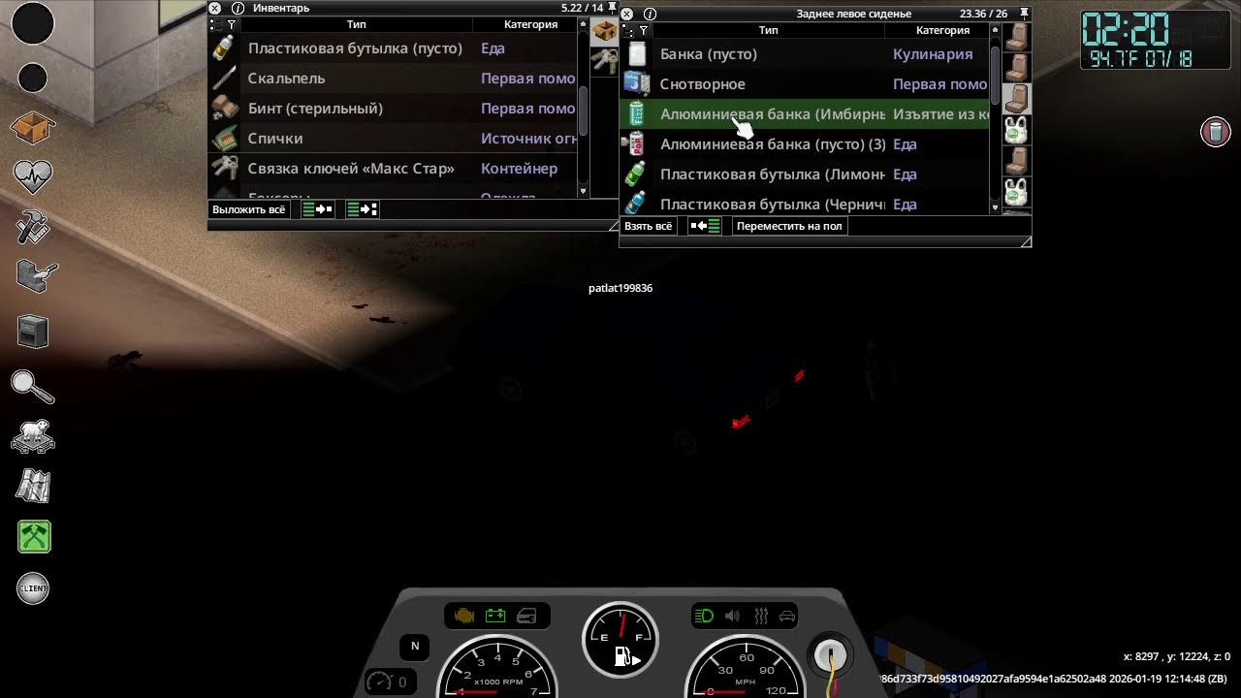Toggle the pin on Заднее левое сиденье window
The image size is (1241, 698).
pos(1024,14)
